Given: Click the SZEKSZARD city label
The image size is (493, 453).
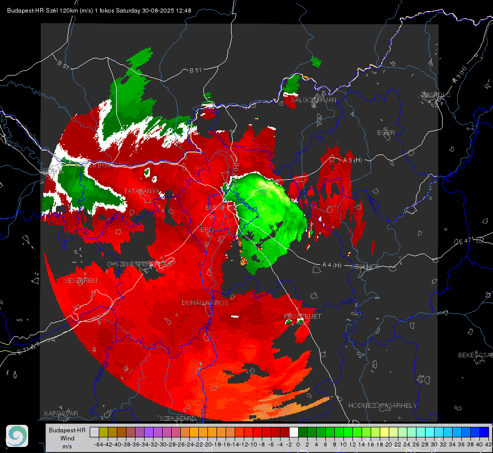Looking at the screenshot, I should point(178,418).
